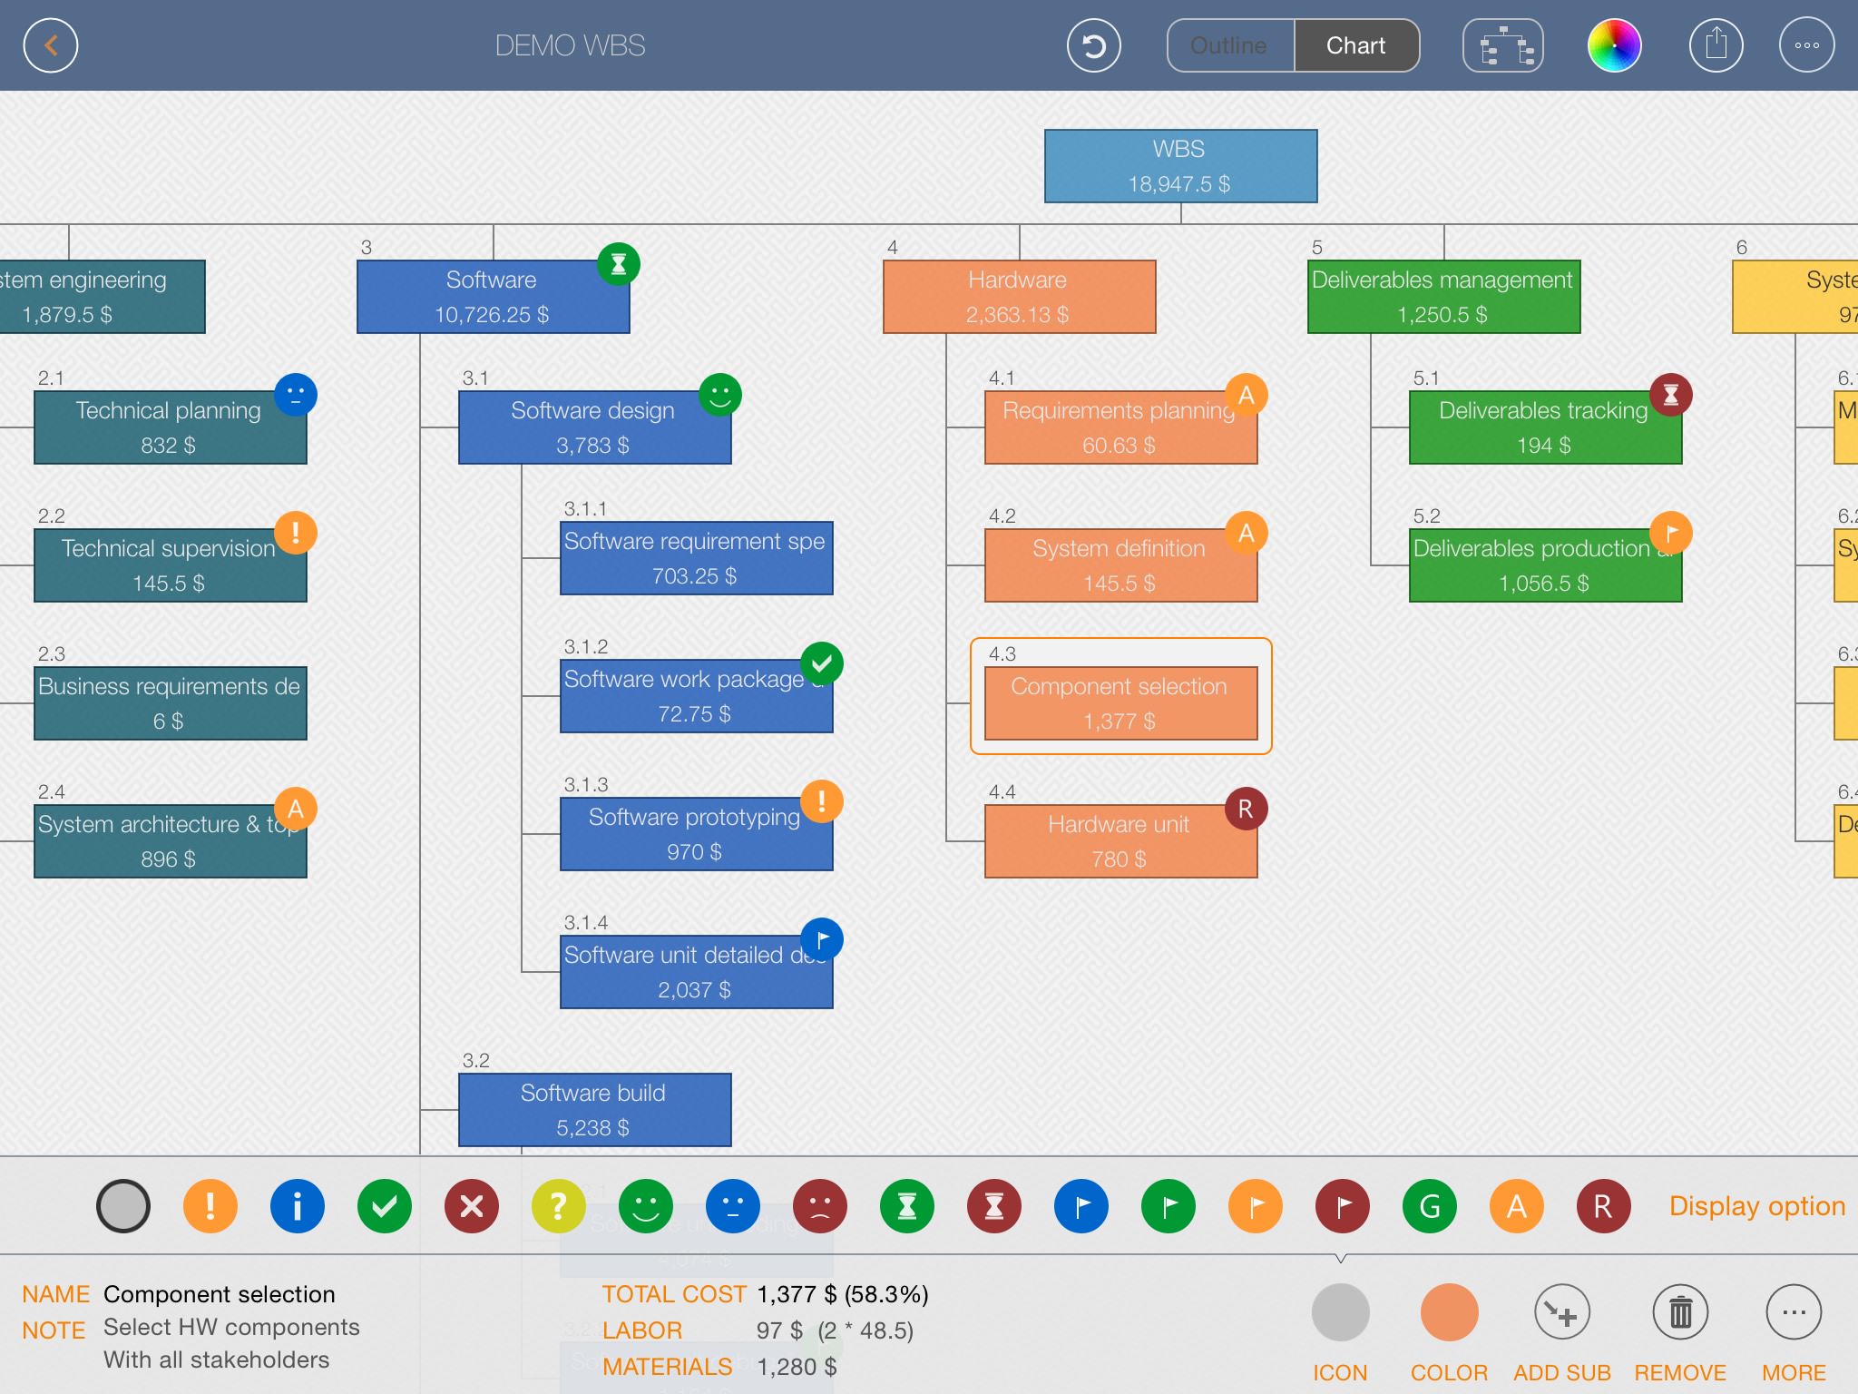1858x1394 pixels.
Task: Click the ADD SUB button
Action: tap(1561, 1312)
